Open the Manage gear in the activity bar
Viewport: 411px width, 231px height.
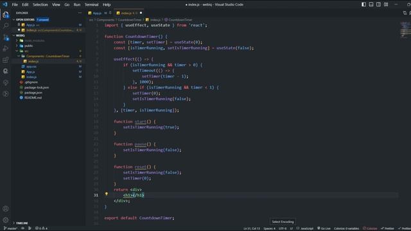coord(6,220)
